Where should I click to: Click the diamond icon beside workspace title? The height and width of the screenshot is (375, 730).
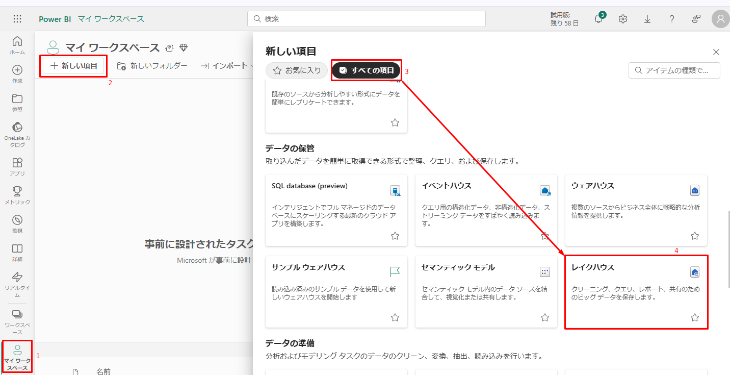[x=184, y=47]
